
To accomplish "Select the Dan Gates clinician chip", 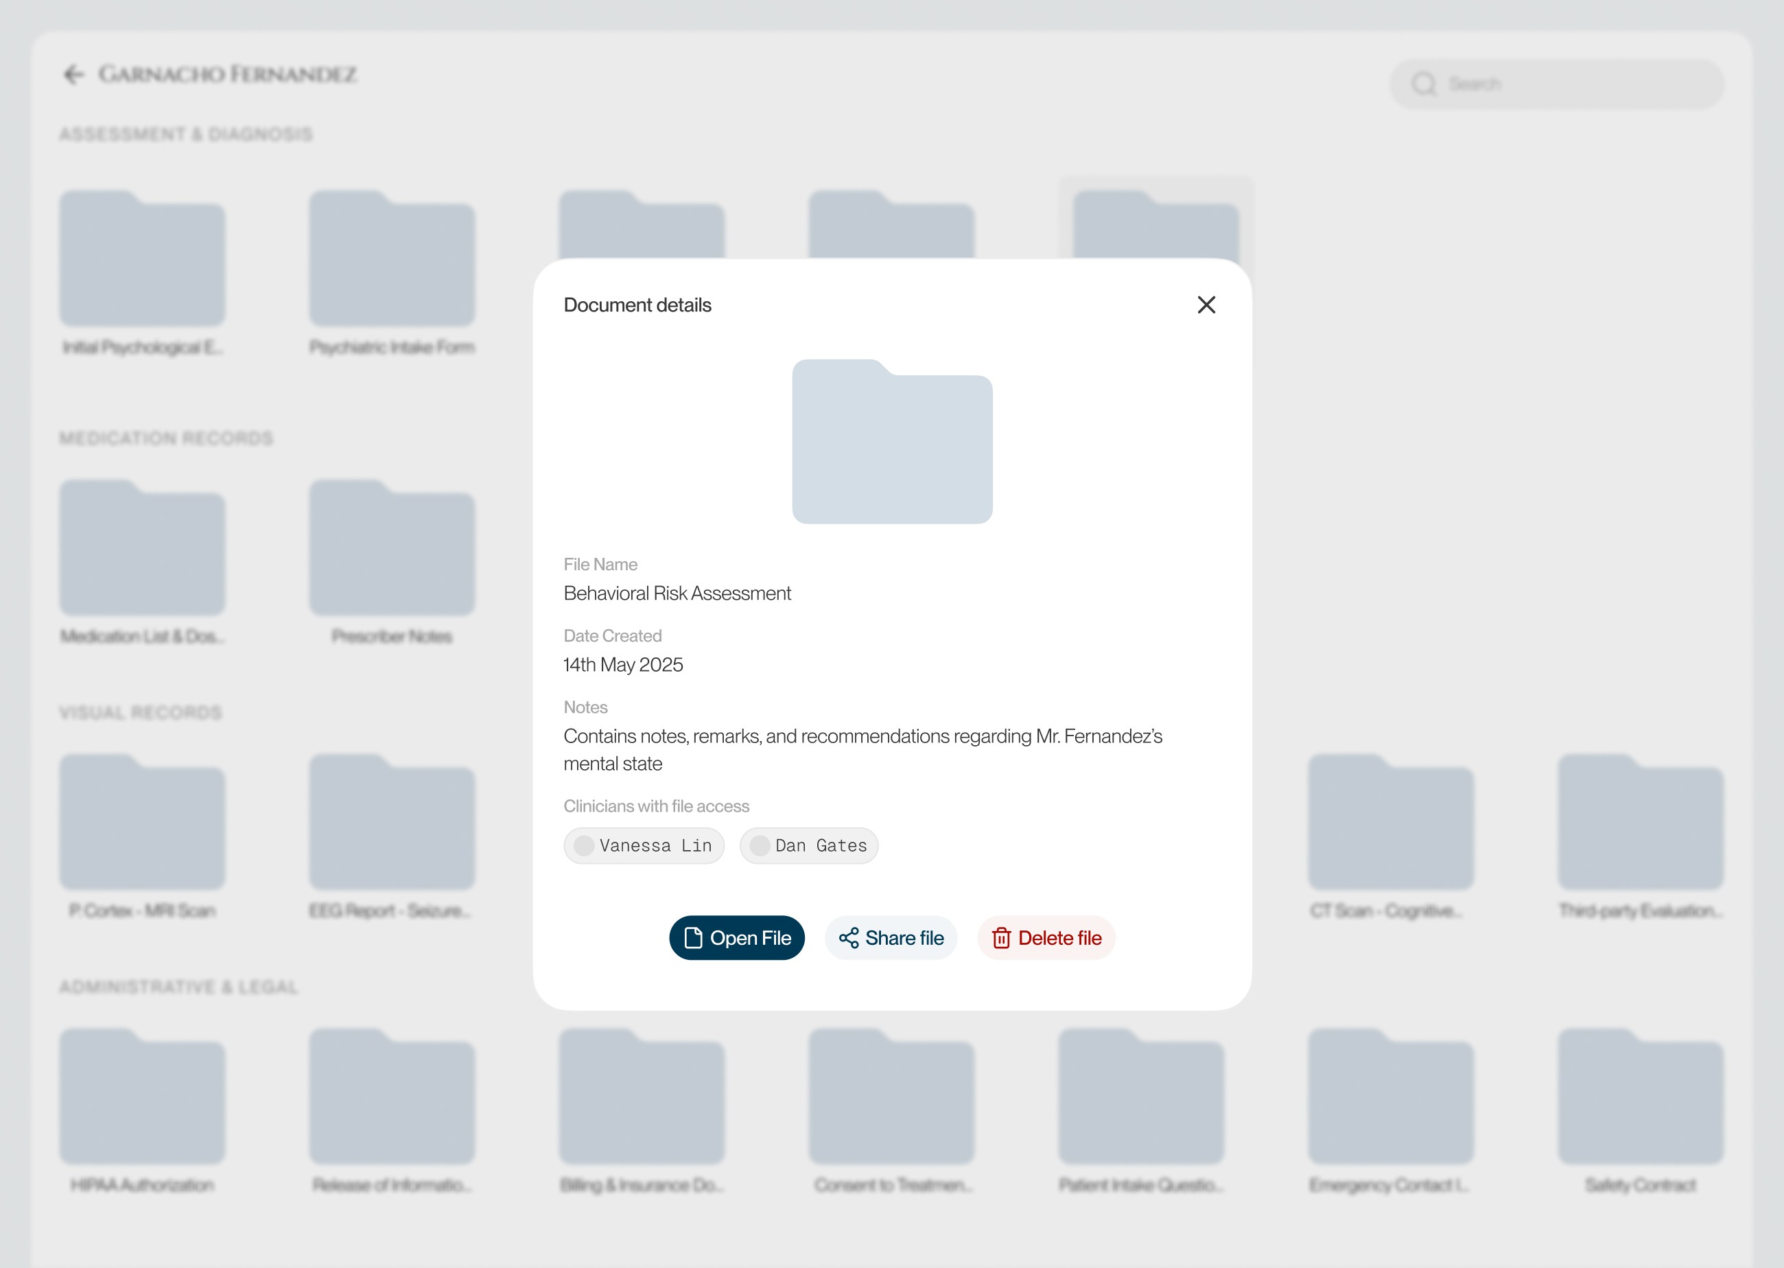I will [808, 845].
